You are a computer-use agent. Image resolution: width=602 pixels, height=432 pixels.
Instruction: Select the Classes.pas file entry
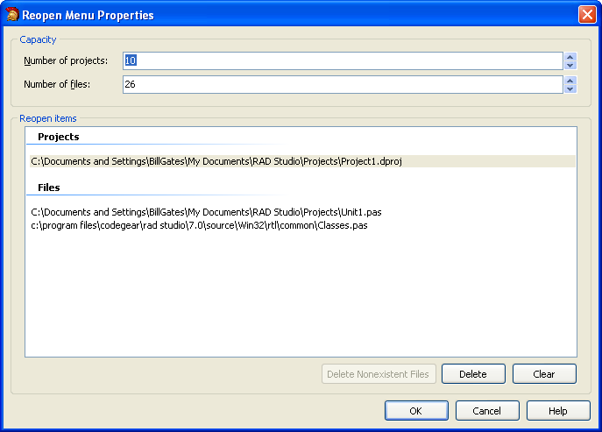click(x=199, y=225)
